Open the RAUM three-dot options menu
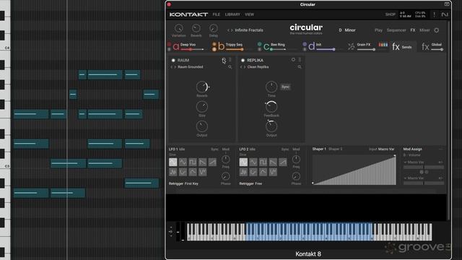Viewport: 462px width, 260px height. coord(230,60)
